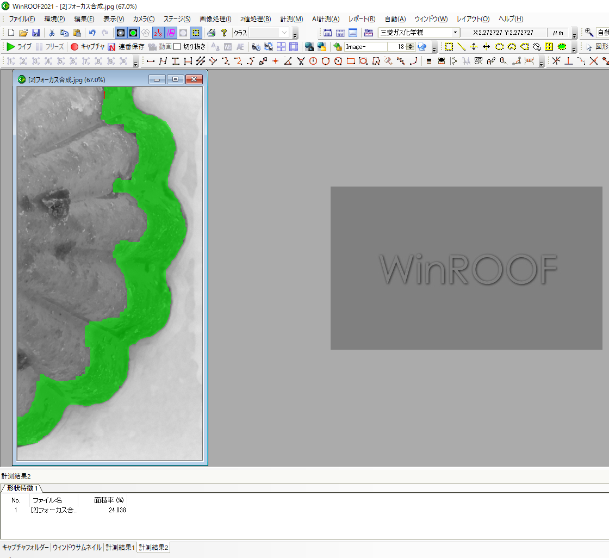
Task: Enable the 切り抜き checkbox
Action: (177, 47)
